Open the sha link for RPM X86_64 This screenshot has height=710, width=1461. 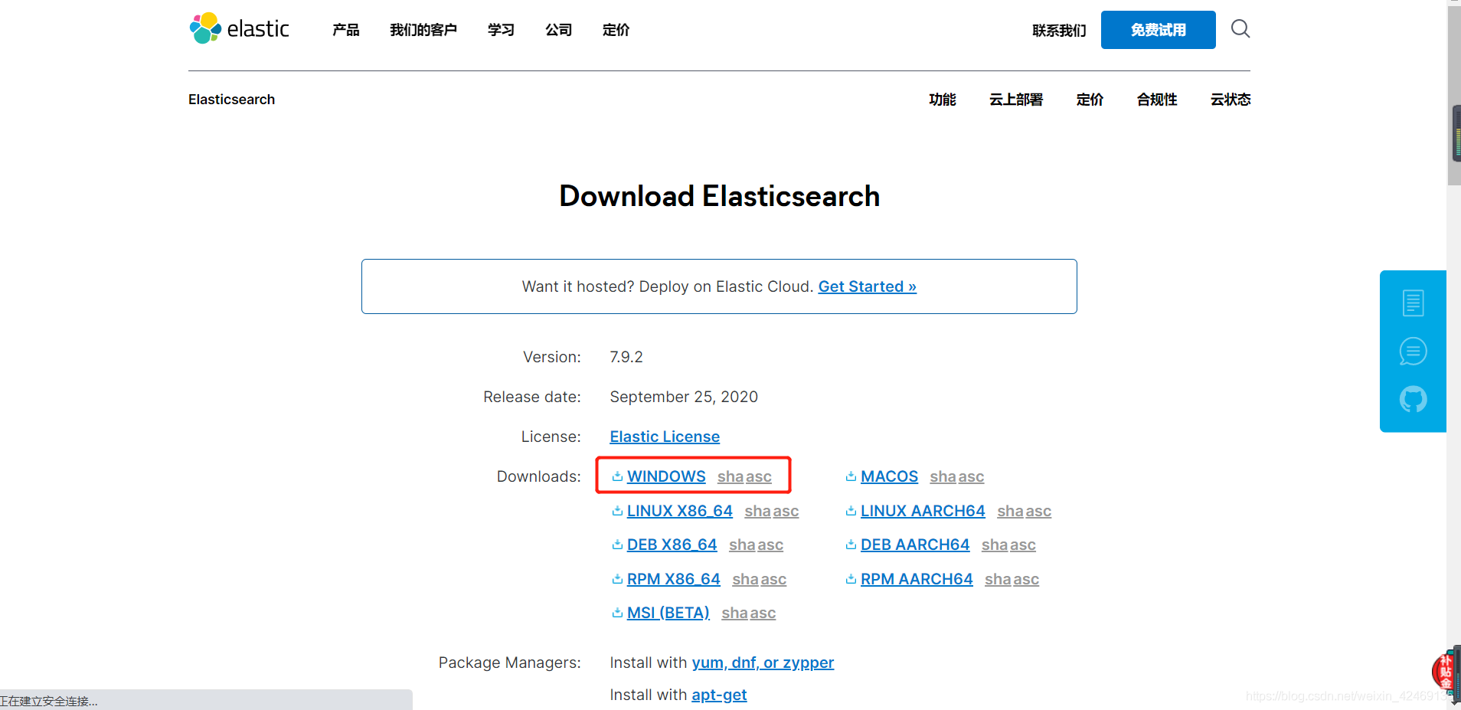(746, 579)
